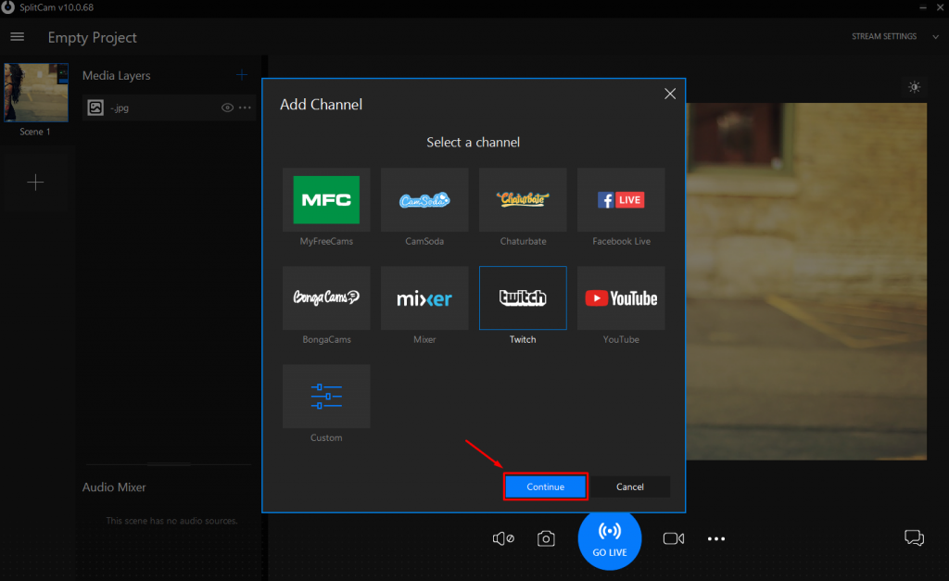Start streaming with GO LIVE
The height and width of the screenshot is (581, 949).
[x=610, y=538]
